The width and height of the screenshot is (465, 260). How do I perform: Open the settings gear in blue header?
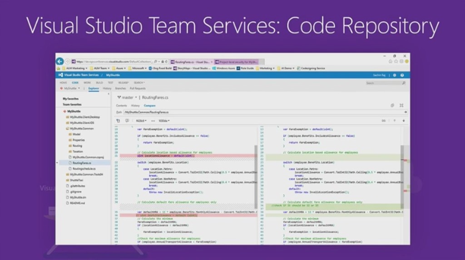pos(394,75)
